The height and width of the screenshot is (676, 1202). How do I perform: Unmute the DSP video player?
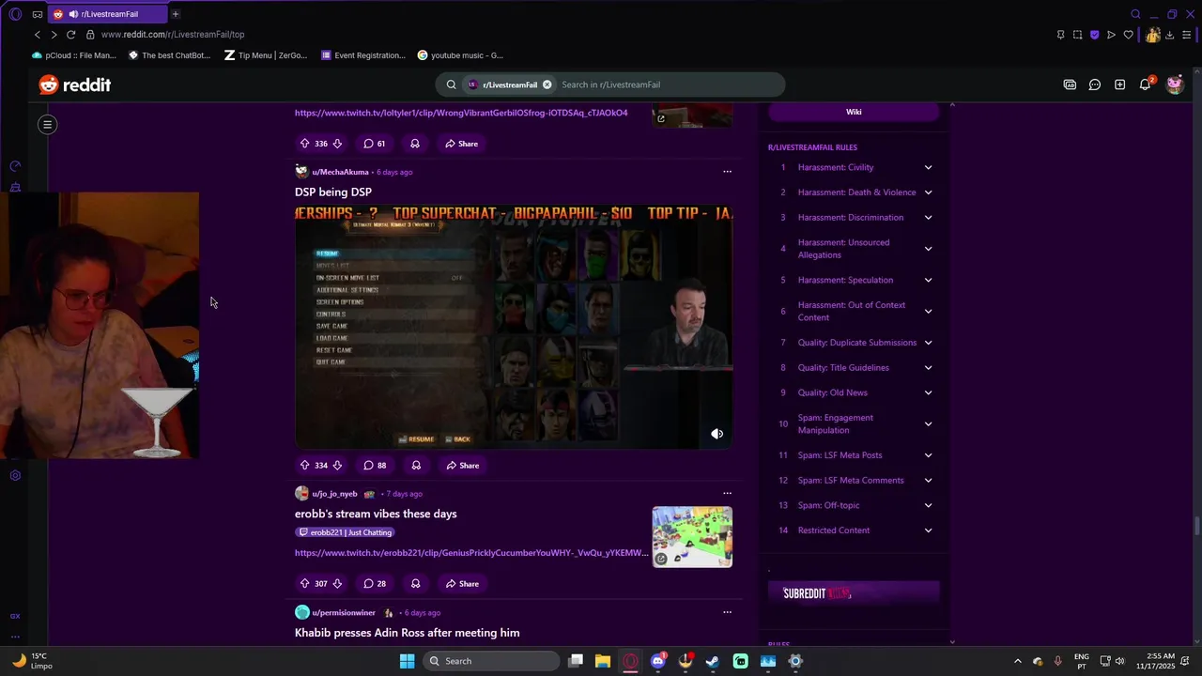[717, 434]
